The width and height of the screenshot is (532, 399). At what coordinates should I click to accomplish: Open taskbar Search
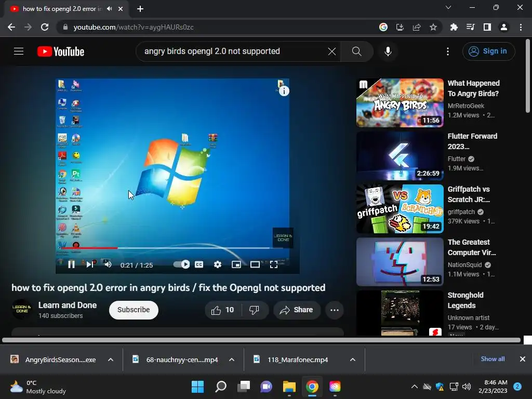pos(220,387)
